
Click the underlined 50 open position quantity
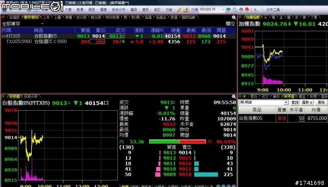[301, 118]
